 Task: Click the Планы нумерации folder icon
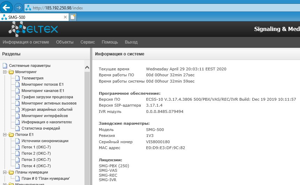click(x=11, y=172)
